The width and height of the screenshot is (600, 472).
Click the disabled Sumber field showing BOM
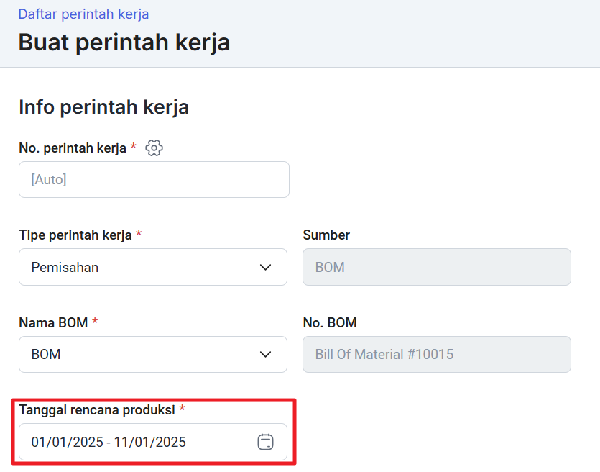coord(437,267)
